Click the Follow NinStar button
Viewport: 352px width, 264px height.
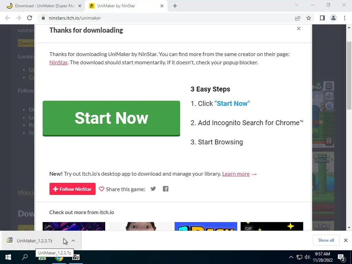click(72, 189)
